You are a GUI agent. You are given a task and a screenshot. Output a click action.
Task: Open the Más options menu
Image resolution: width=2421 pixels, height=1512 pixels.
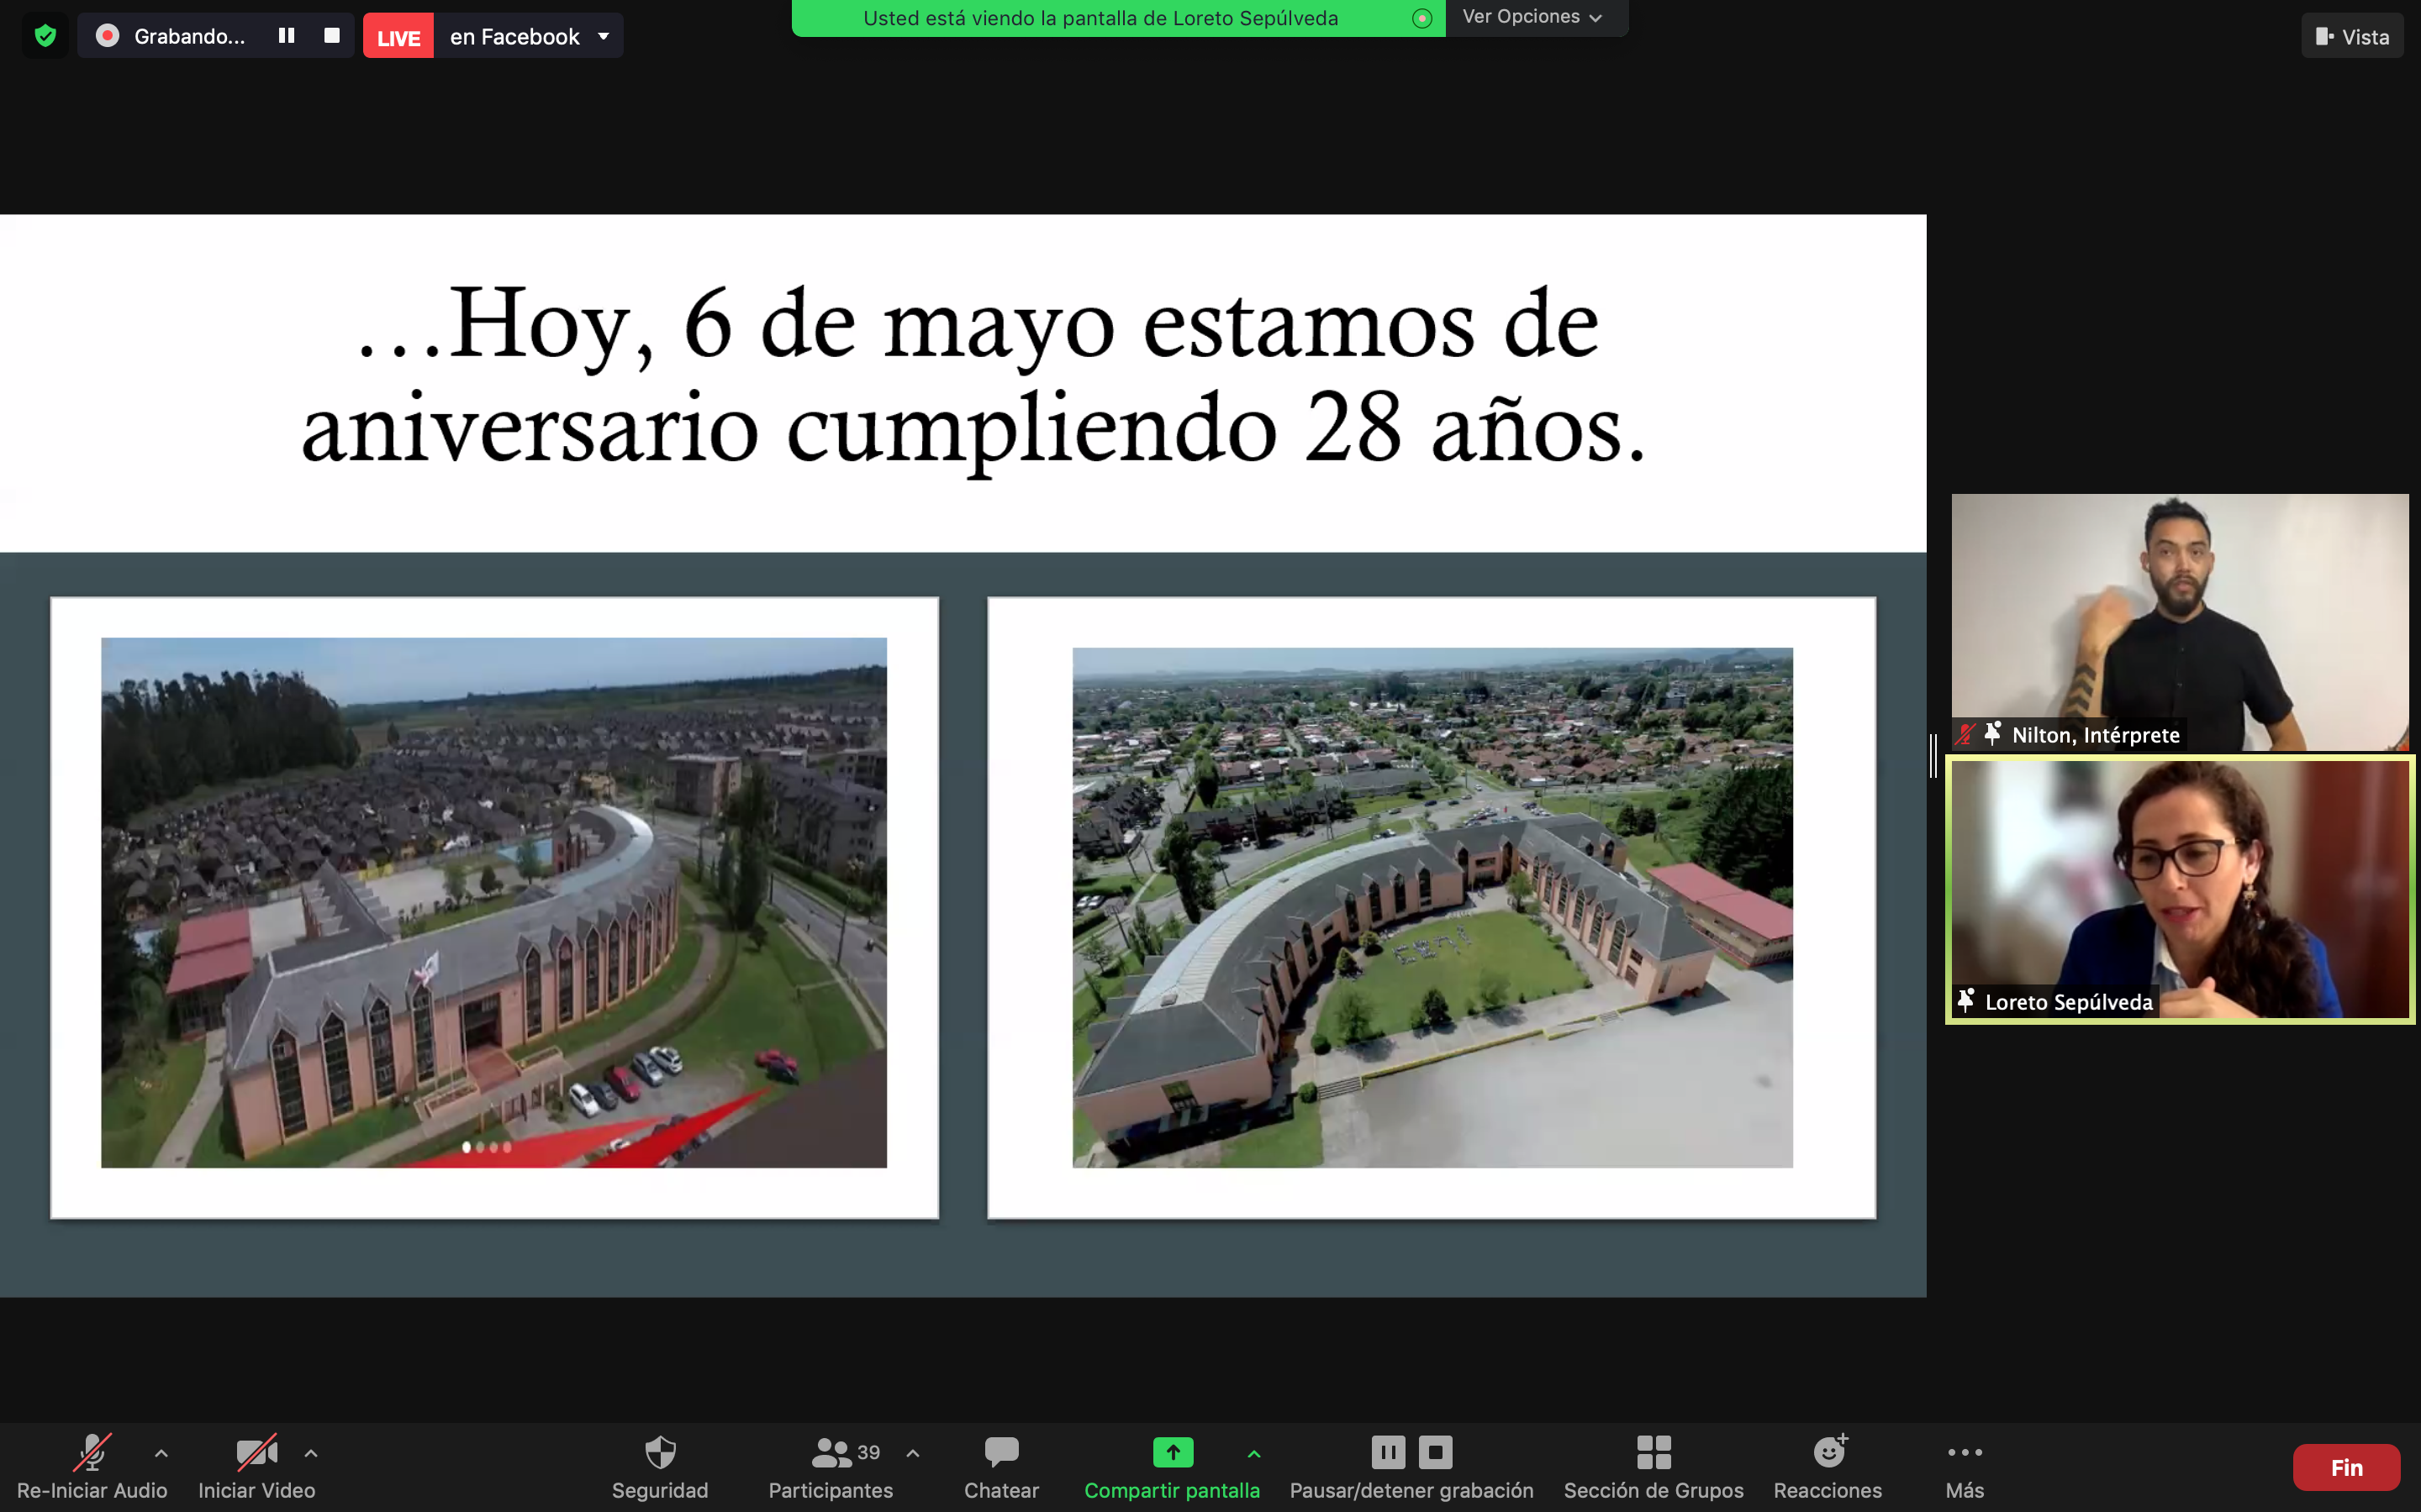click(1964, 1465)
